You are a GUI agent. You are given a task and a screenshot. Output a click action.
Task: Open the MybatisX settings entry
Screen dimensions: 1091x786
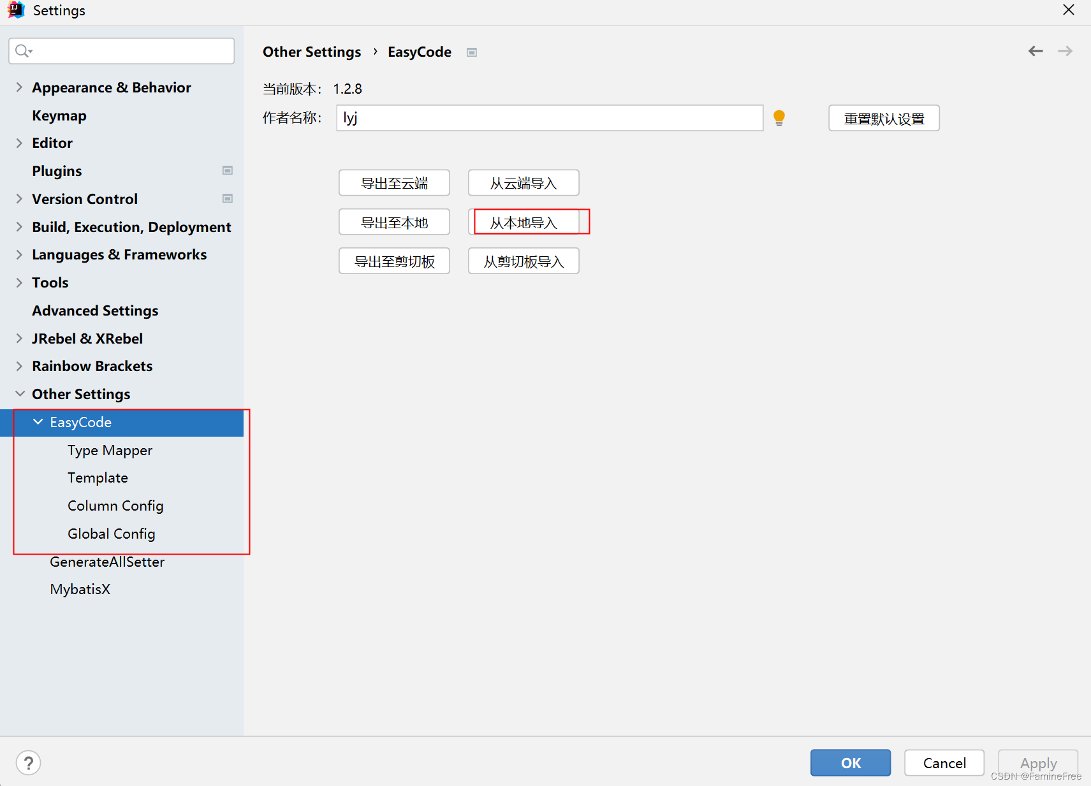[x=80, y=588]
